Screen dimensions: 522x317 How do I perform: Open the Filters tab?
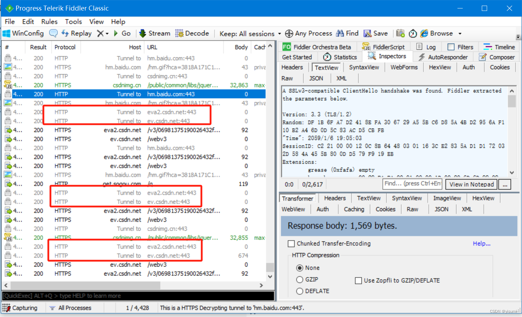pyautogui.click(x=461, y=47)
